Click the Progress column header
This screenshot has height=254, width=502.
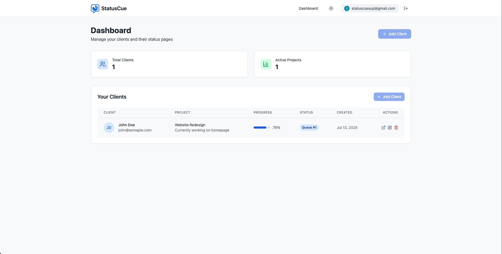[x=263, y=113]
